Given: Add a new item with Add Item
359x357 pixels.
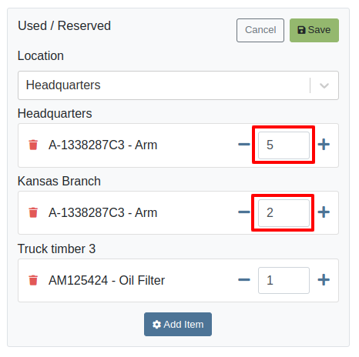Looking at the screenshot, I should click(178, 324).
